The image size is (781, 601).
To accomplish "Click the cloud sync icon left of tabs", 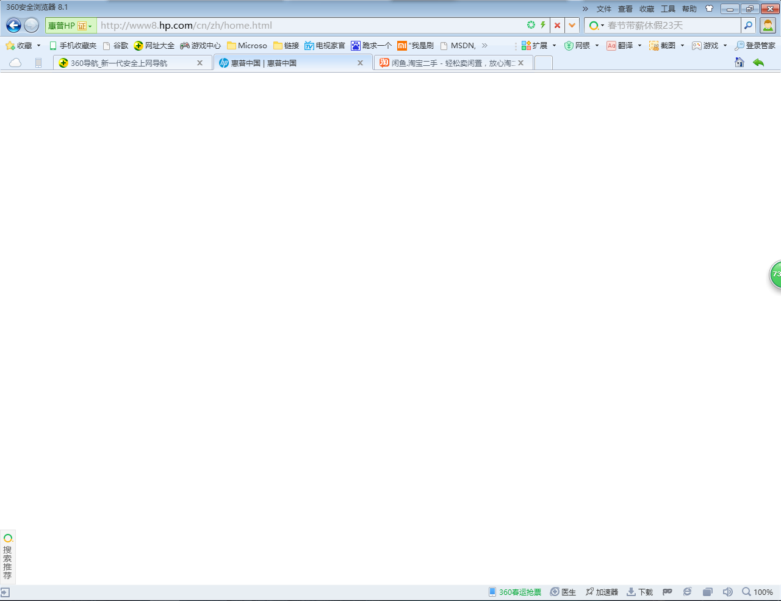I will coord(15,63).
